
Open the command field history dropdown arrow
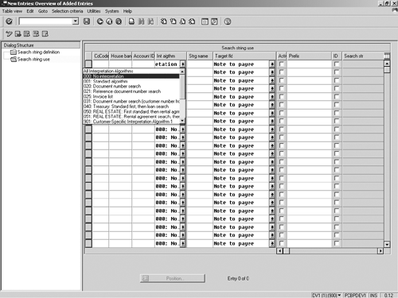pos(76,21)
